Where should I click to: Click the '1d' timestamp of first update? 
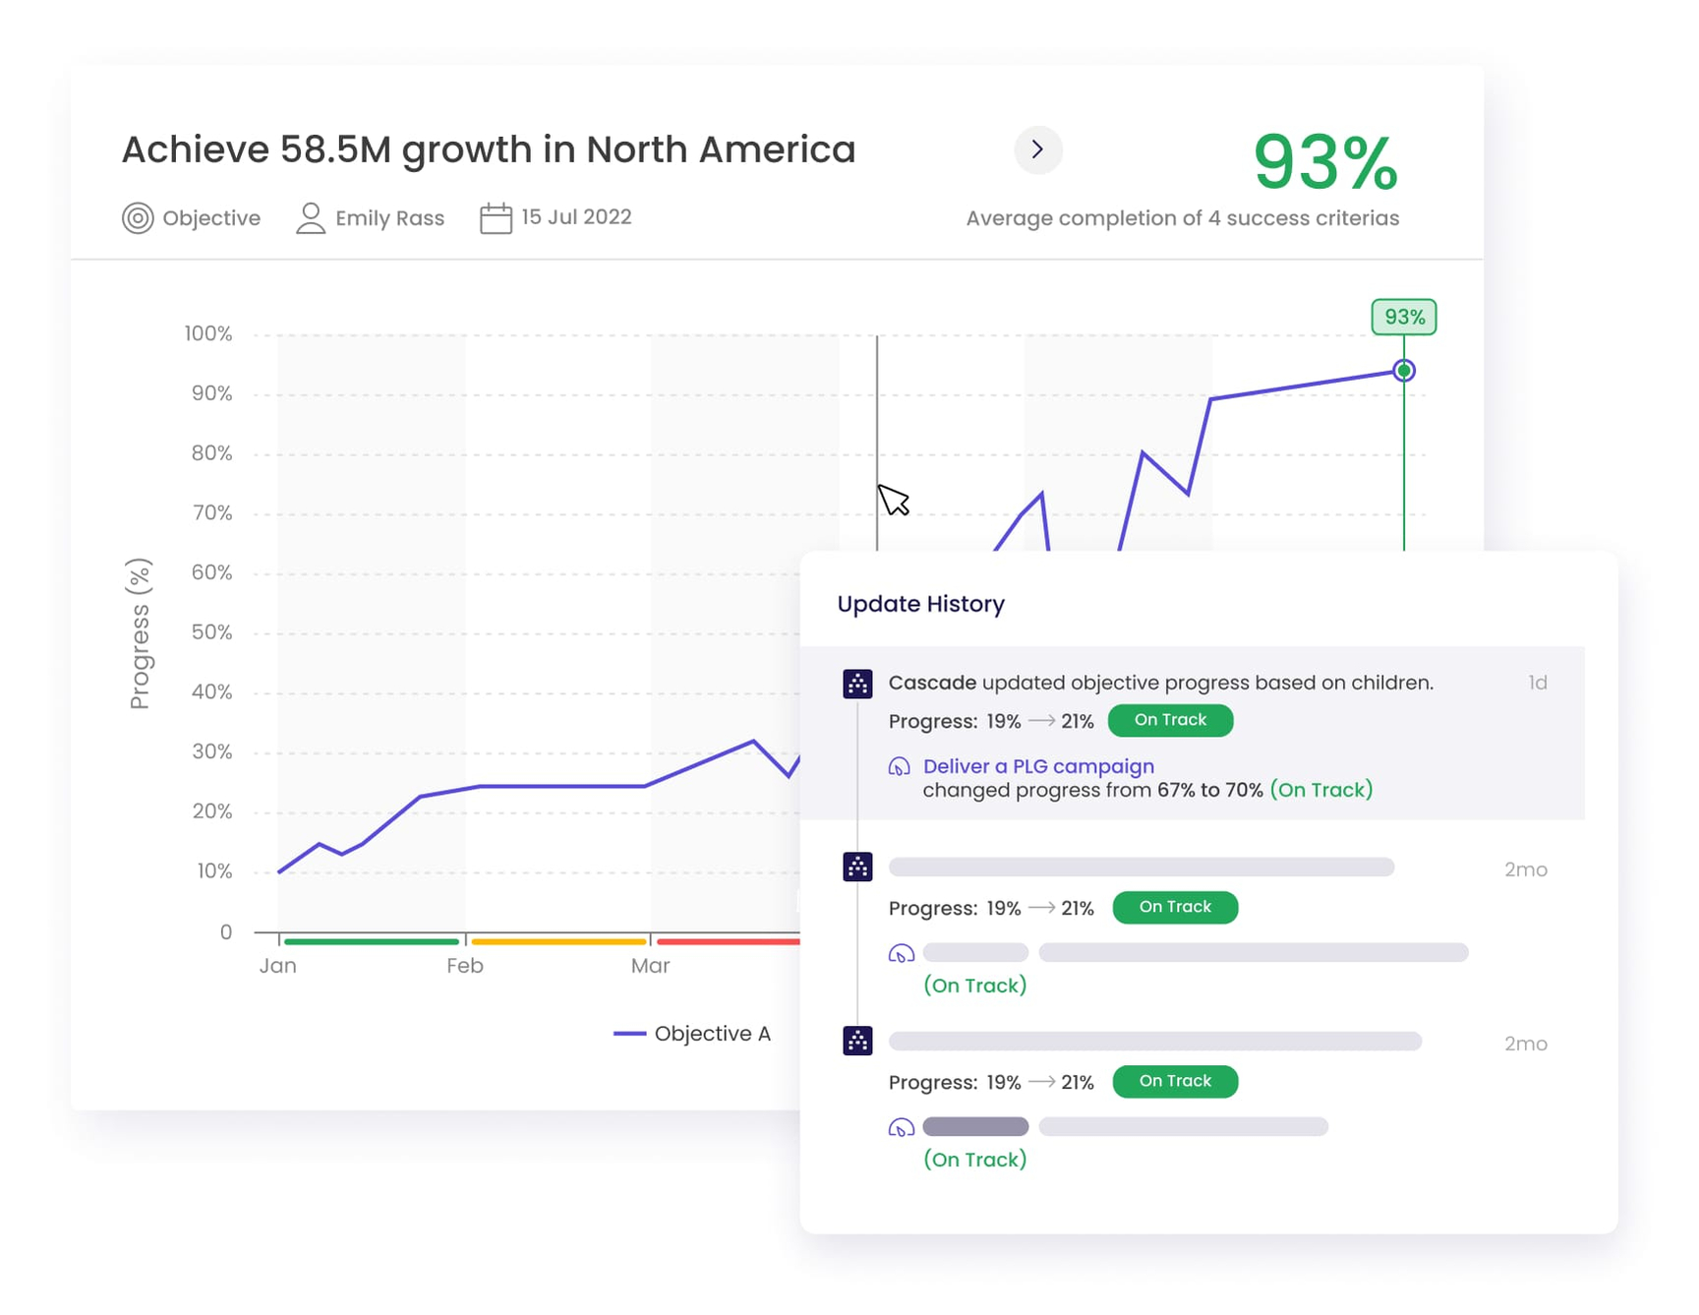(x=1538, y=683)
